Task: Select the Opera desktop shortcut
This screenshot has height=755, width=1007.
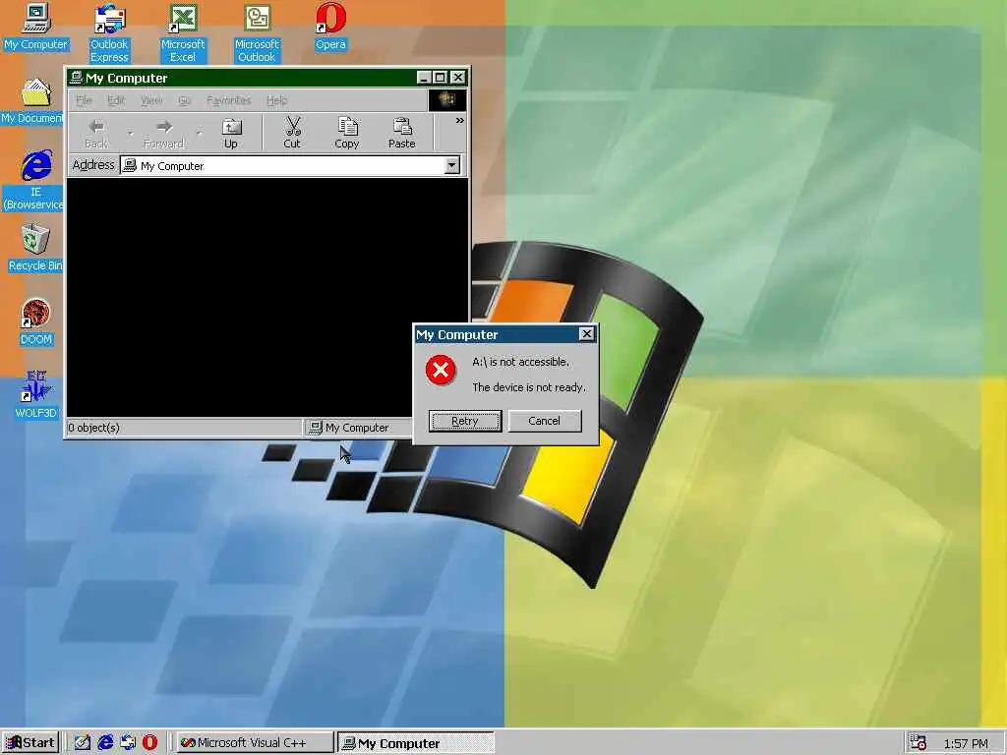Action: pos(330,27)
